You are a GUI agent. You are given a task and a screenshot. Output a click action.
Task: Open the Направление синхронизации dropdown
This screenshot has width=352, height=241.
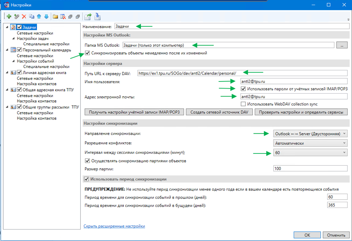[310, 134]
